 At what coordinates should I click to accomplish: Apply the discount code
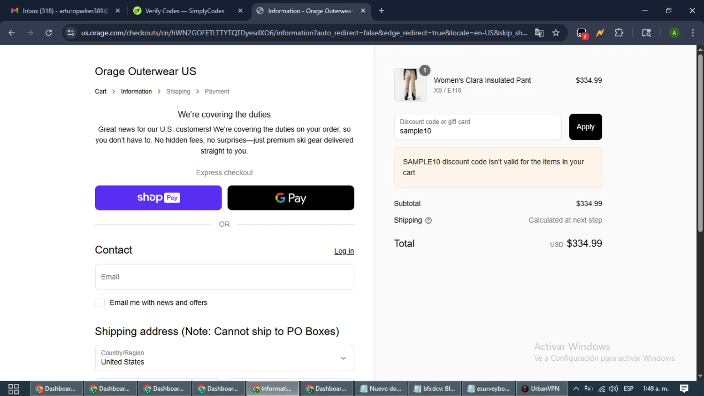[x=585, y=127]
